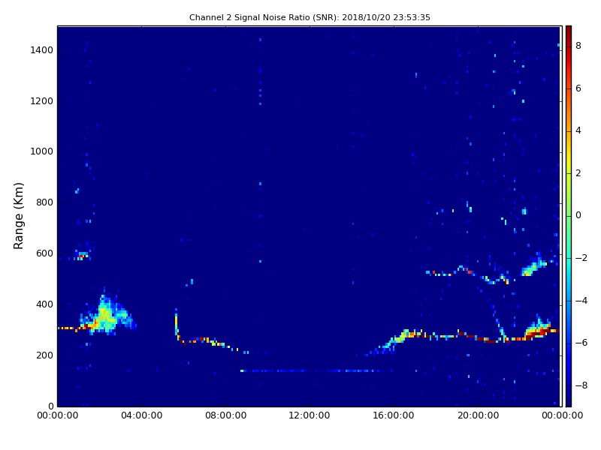Click the 1000 range tick label
The width and height of the screenshot is (601, 450).
(x=41, y=151)
